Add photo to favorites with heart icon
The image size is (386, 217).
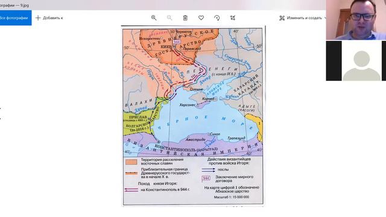pyautogui.click(x=201, y=17)
